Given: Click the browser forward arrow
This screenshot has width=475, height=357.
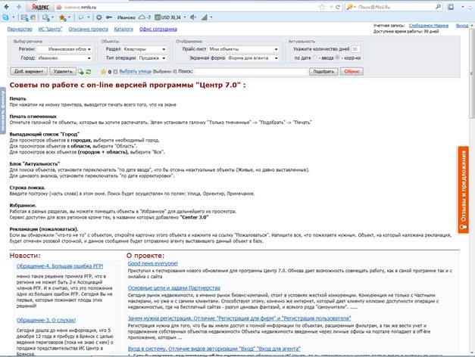Looking at the screenshot, I should tap(19, 7).
